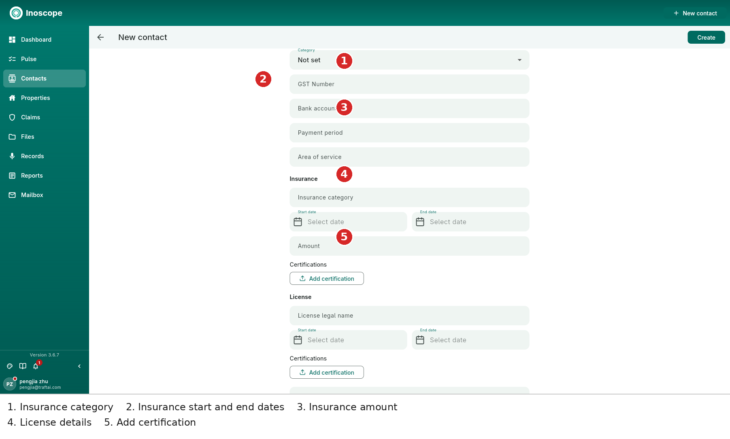Expand the Category dropdown arrow
The image size is (730, 439).
(519, 60)
